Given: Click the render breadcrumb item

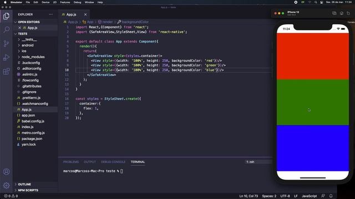Looking at the screenshot, I should (x=105, y=22).
